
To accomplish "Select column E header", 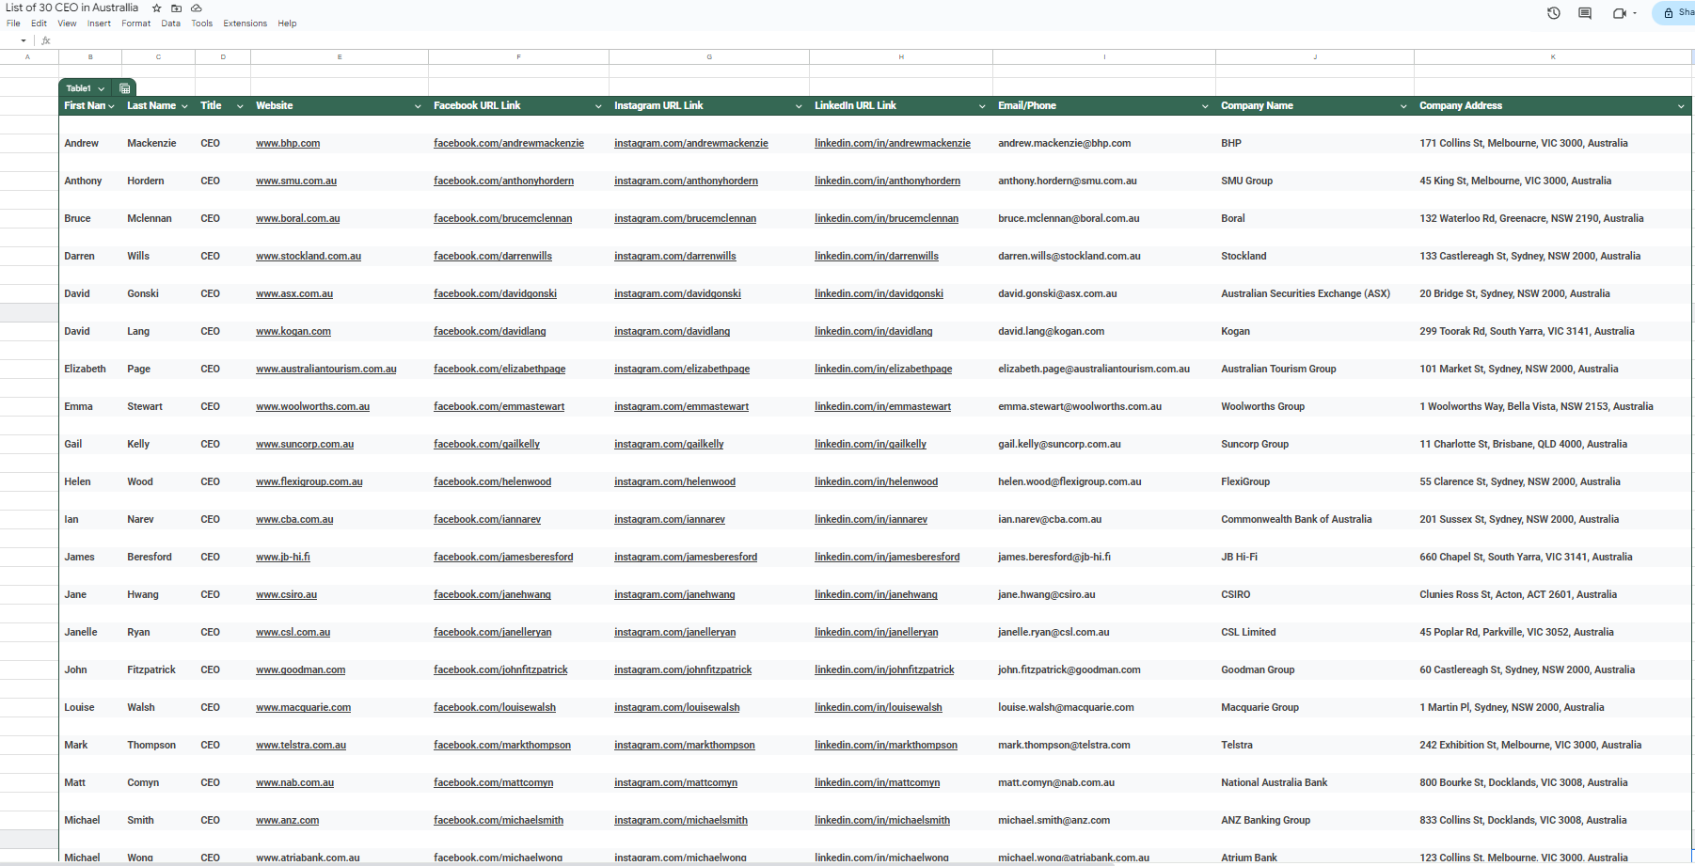I will [x=340, y=57].
